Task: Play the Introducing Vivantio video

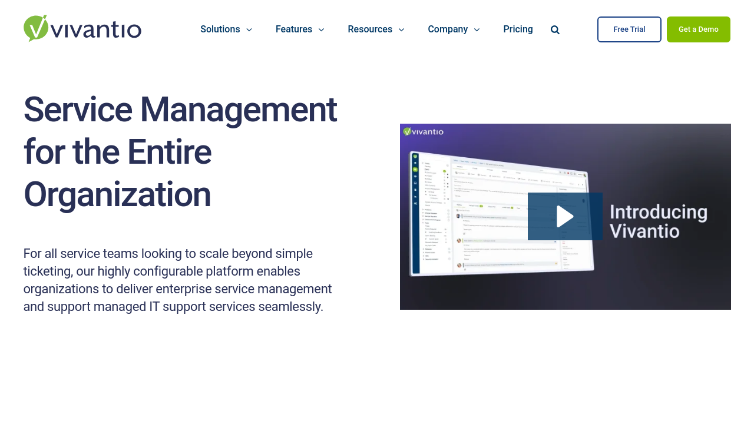Action: [x=565, y=217]
